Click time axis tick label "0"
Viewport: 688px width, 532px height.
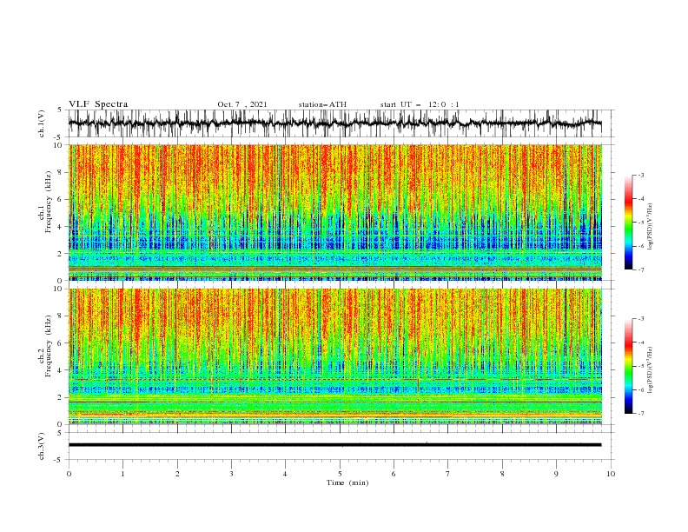point(69,474)
